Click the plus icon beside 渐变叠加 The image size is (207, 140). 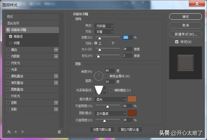point(56,83)
